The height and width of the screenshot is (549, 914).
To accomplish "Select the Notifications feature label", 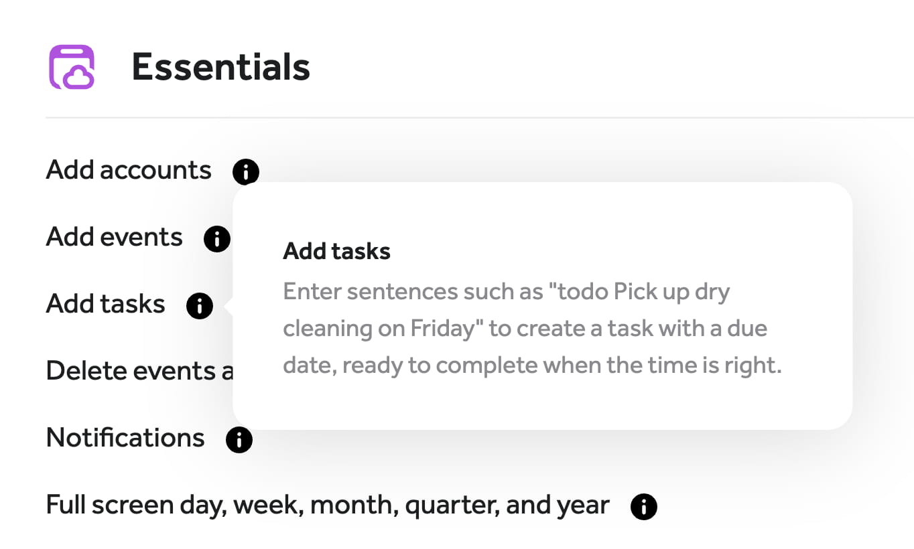I will click(x=125, y=438).
